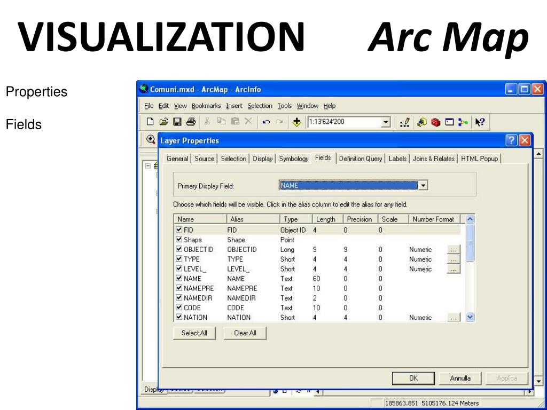Click the Name column header
Screen dimensions: 547x410
200,219
